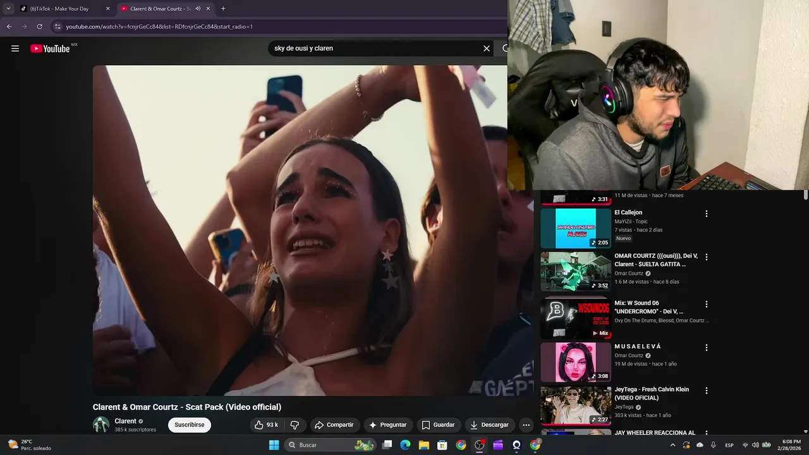Clear the YouTube search box text
809x455 pixels.
tap(487, 49)
